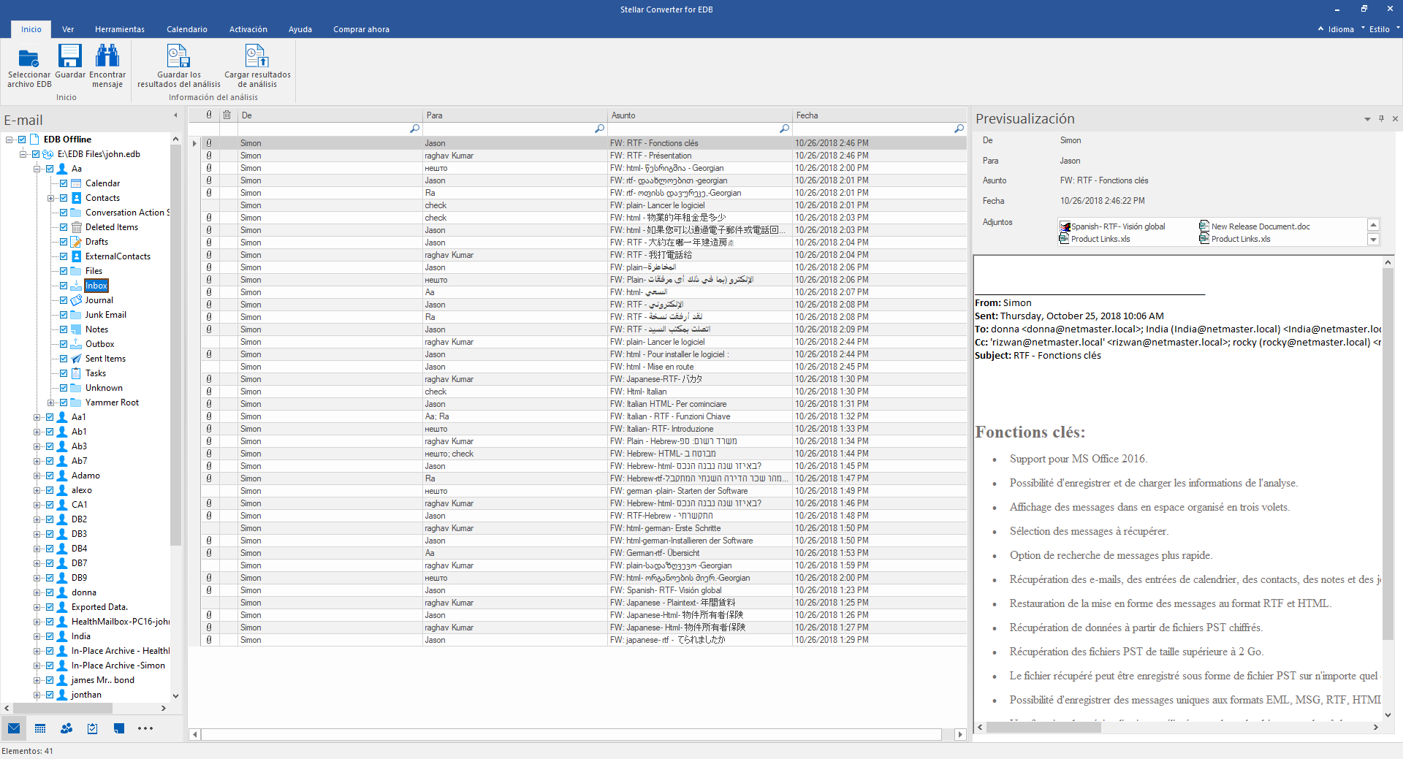Screen dimensions: 1403x759
Task: Click Seleccionar archivo EDB icon
Action: pos(28,56)
